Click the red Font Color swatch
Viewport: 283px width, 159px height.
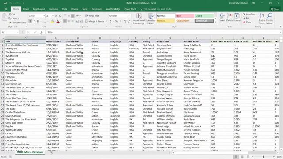[58, 22]
